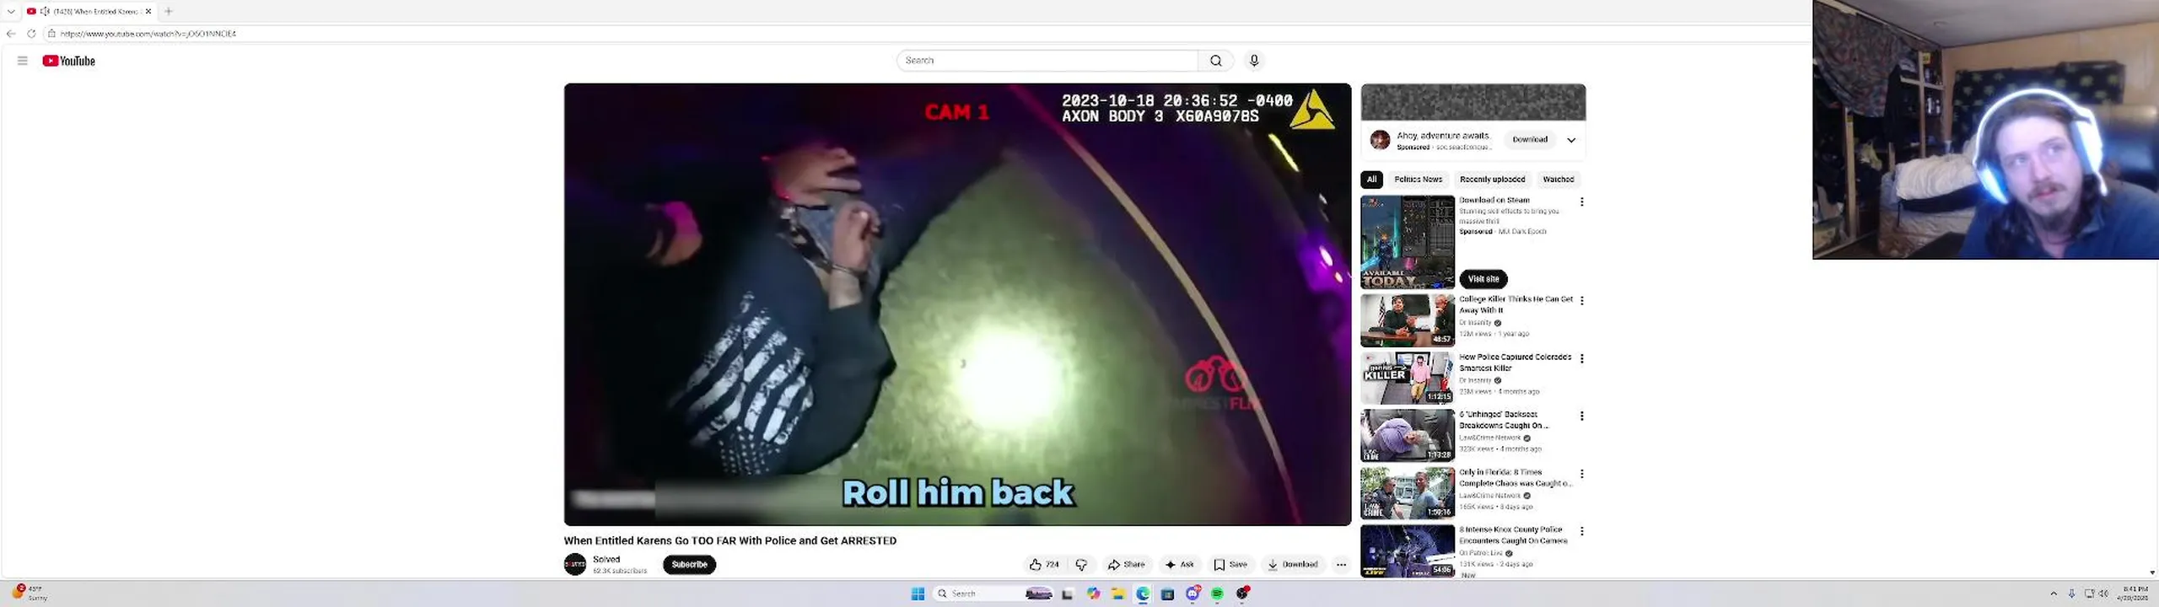This screenshot has width=2159, height=607.
Task: Open the Law&Crime Network channel under Only in Florida
Action: [1490, 496]
